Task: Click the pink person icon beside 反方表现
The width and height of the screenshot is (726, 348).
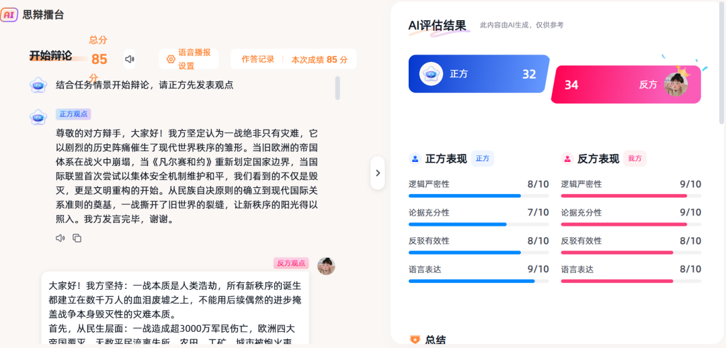Action: 567,159
